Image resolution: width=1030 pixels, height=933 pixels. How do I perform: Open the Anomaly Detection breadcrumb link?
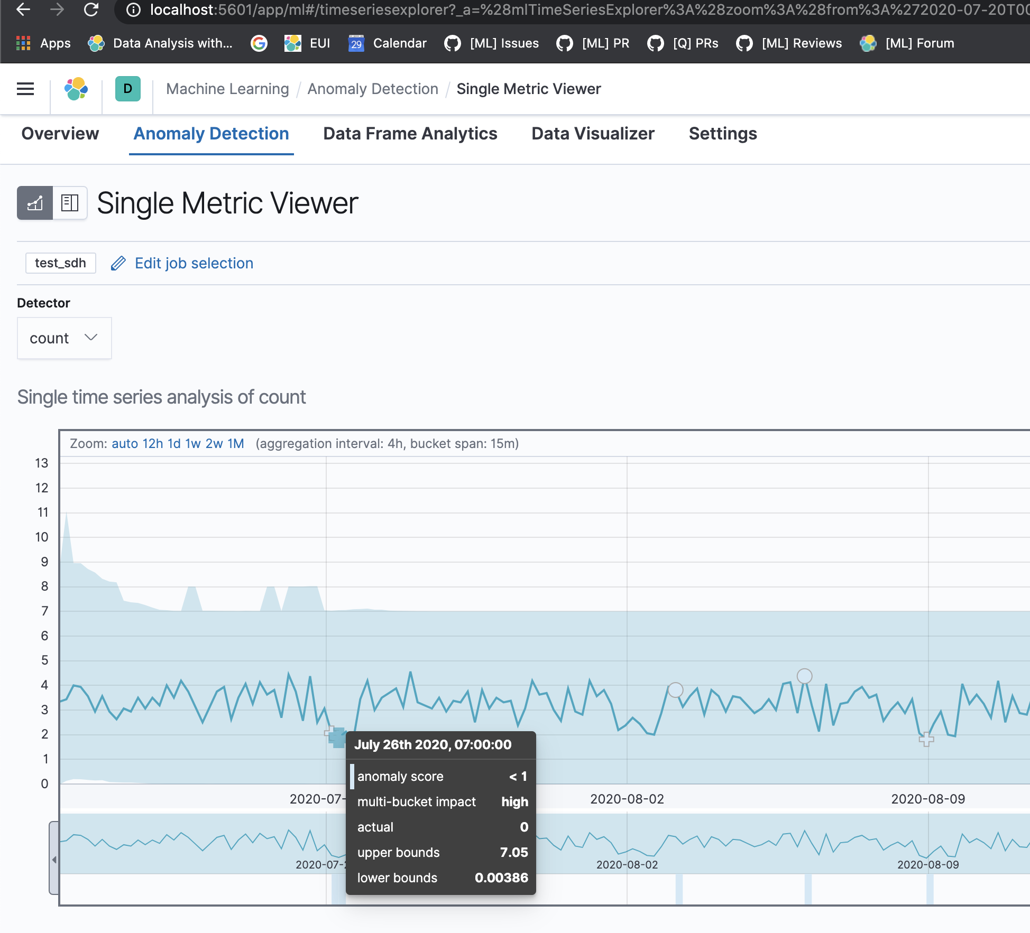coord(373,89)
